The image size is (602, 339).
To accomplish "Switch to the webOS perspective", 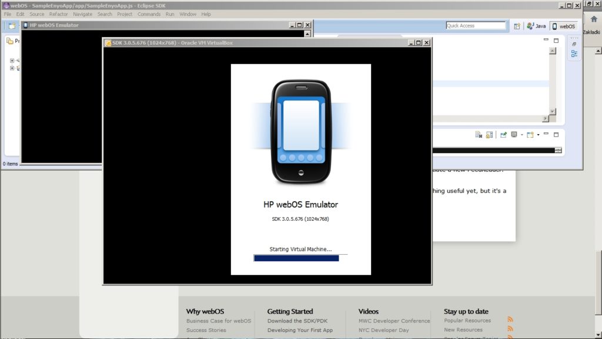I will 564,26.
